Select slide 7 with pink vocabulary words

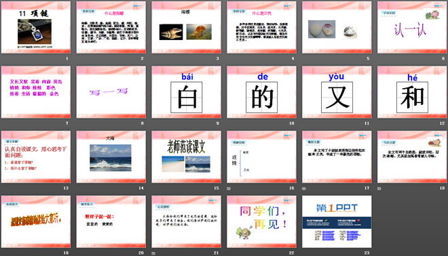point(36,92)
